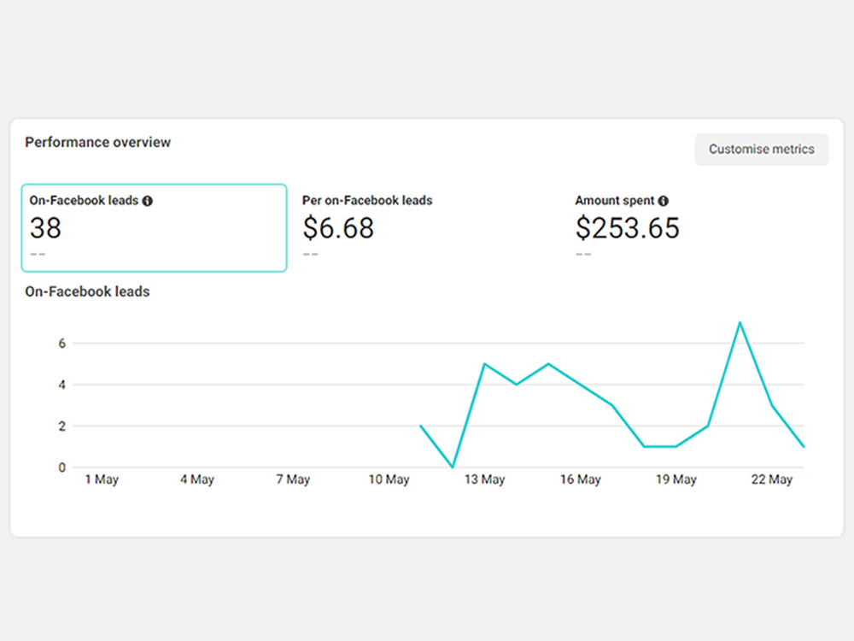Click the $6.68 cost per lead value
854x641 pixels.
[x=338, y=228]
